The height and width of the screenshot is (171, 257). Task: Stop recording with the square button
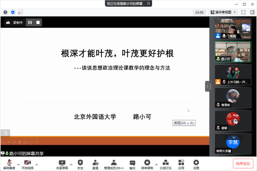(x=38, y=22)
